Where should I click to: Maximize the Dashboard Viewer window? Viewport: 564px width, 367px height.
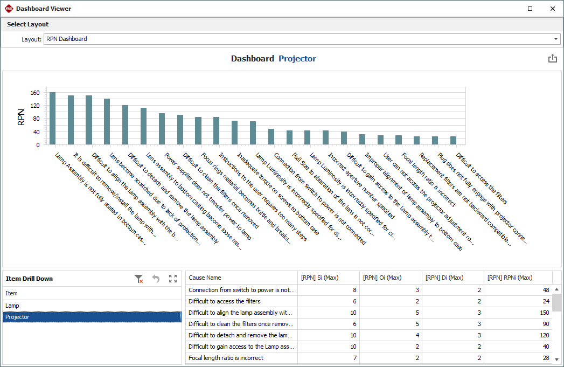pyautogui.click(x=530, y=9)
